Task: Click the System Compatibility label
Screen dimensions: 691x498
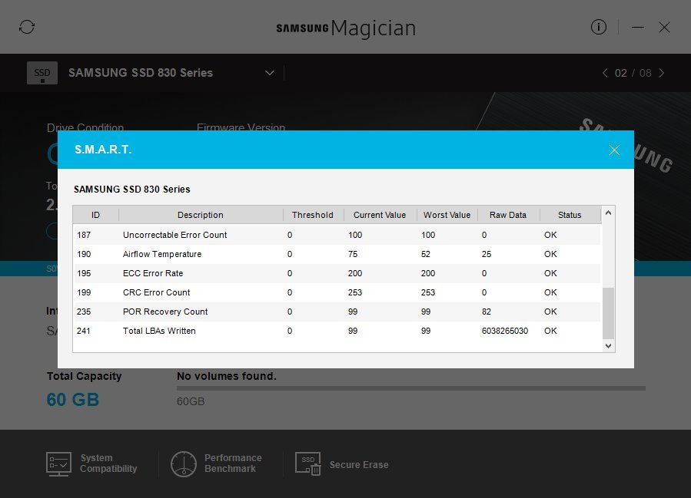Action: tap(108, 463)
